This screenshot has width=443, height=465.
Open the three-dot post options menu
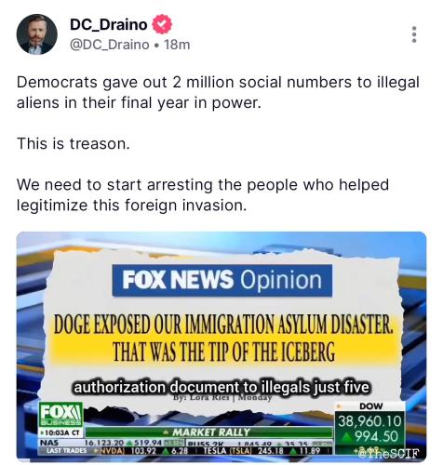point(414,34)
